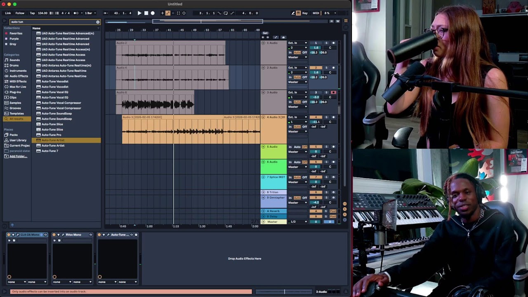Toggle A Reverb return Post button
The height and width of the screenshot is (297, 528).
click(x=332, y=211)
